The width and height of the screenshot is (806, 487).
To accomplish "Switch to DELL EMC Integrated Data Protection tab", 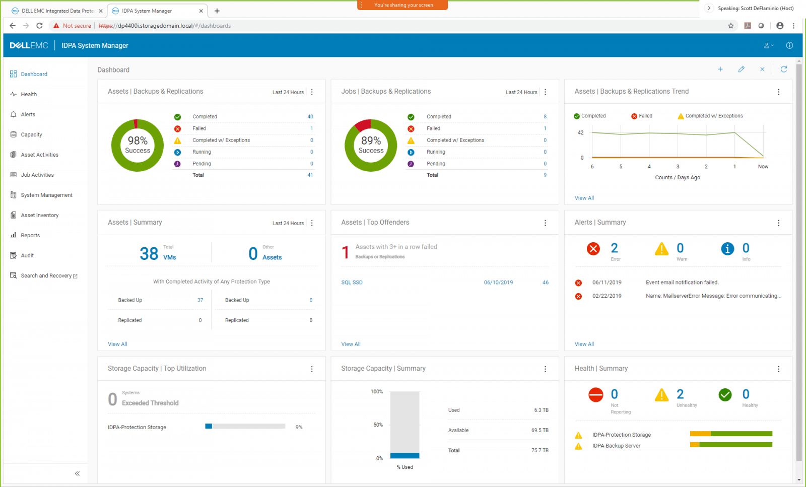I will pyautogui.click(x=57, y=11).
